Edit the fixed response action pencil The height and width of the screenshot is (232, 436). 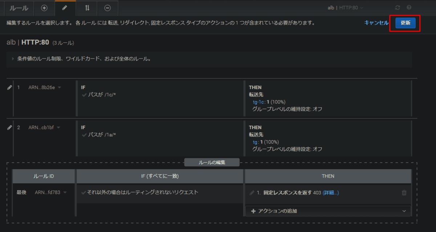click(252, 193)
